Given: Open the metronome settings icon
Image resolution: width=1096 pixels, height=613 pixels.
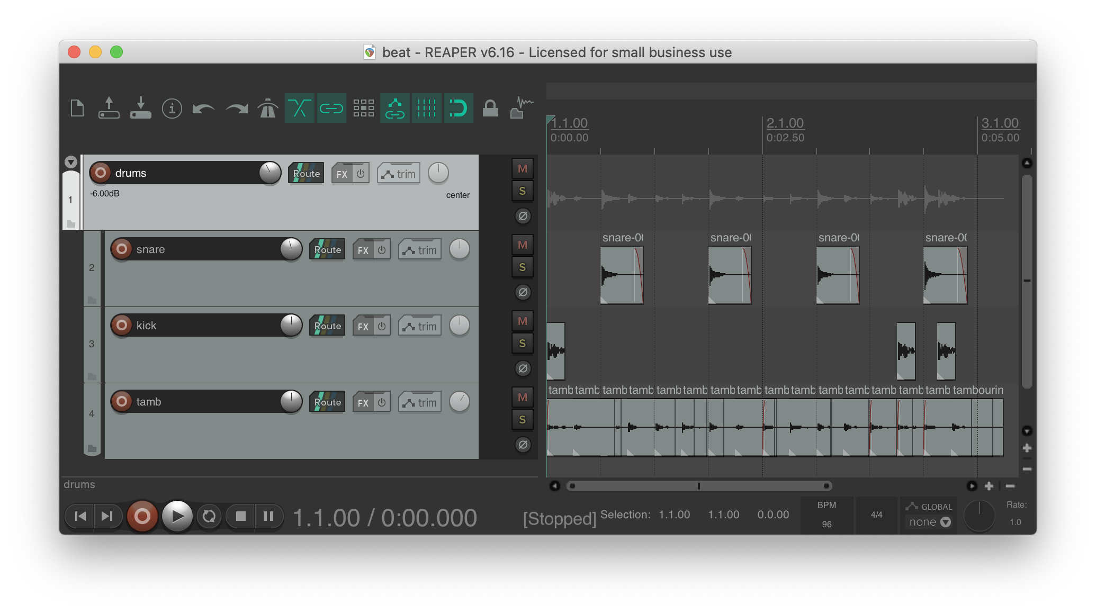Looking at the screenshot, I should (x=268, y=108).
